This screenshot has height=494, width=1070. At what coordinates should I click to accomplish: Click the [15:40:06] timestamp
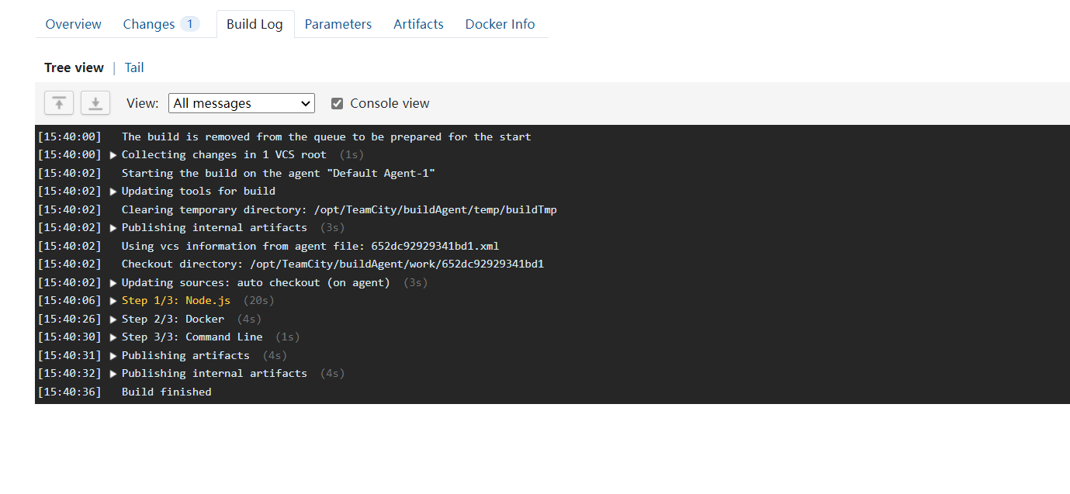click(70, 301)
